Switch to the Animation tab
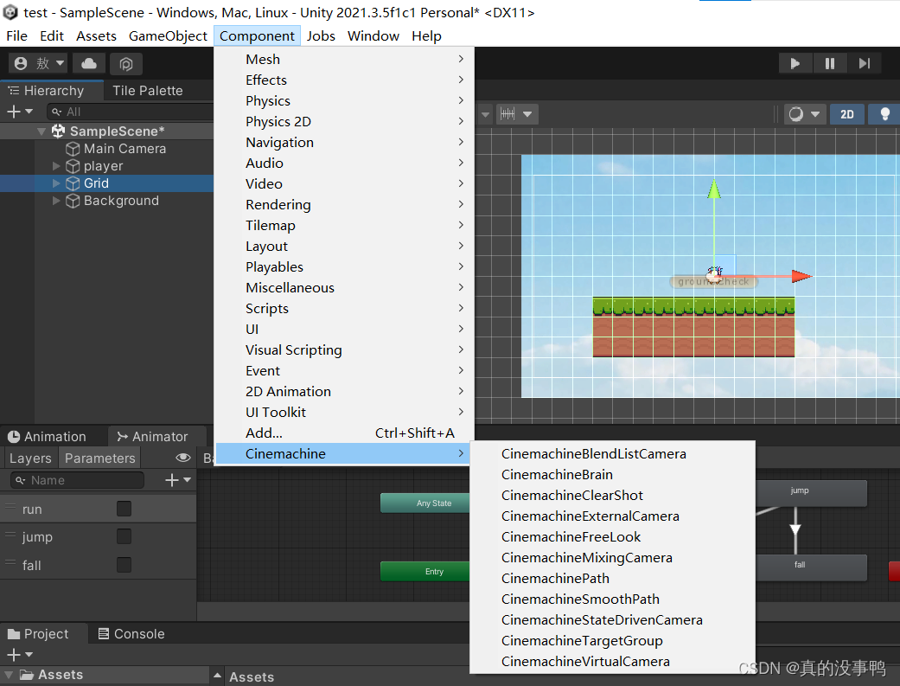900x686 pixels. tap(47, 437)
